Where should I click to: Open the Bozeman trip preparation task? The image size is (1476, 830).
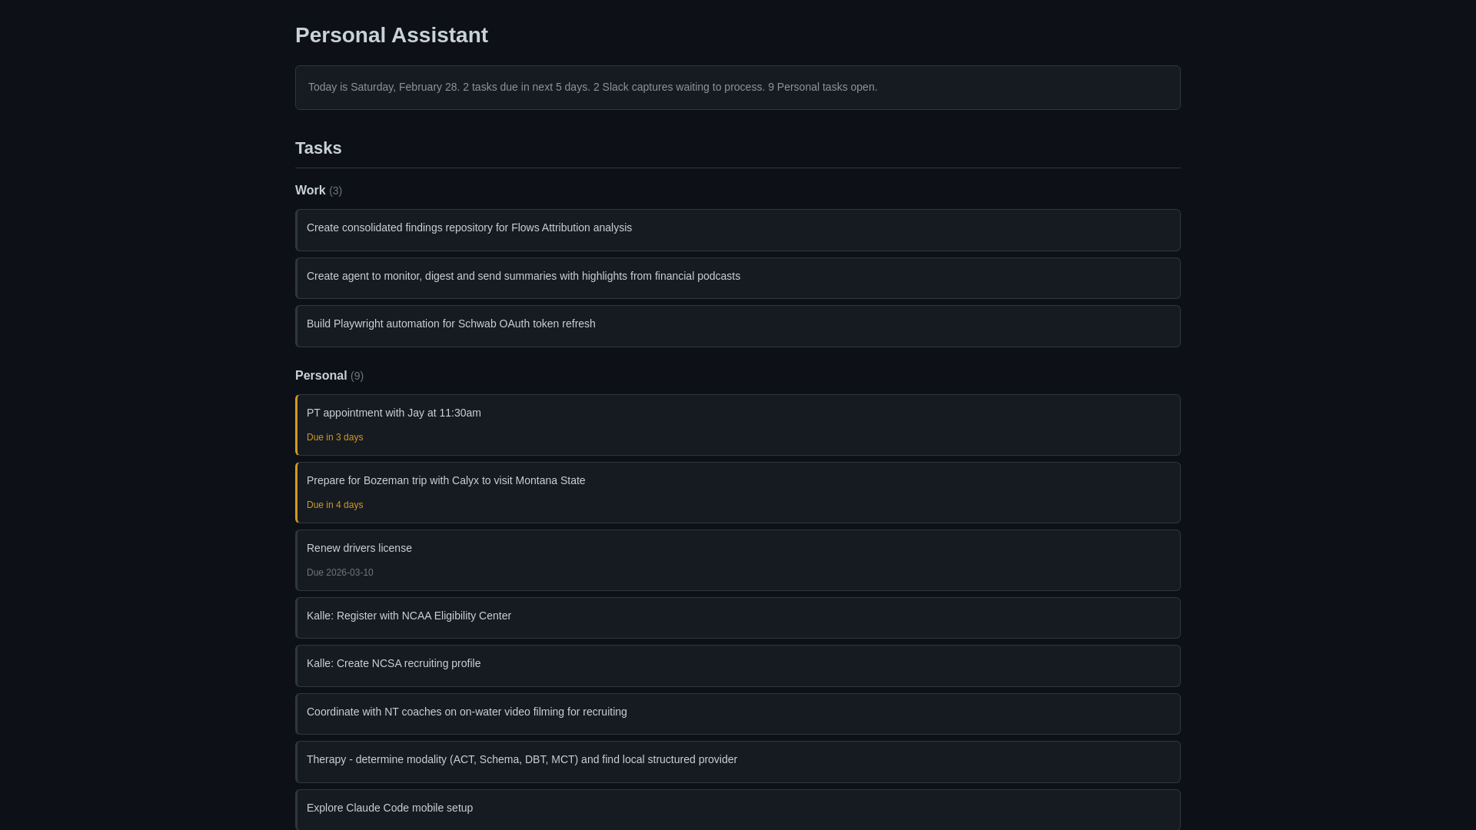coord(446,481)
